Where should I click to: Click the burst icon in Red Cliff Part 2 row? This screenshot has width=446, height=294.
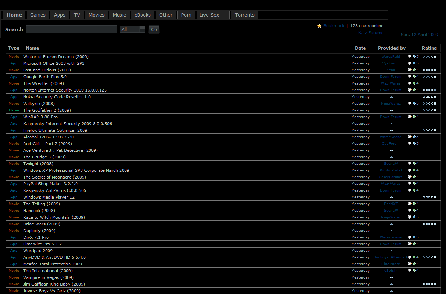(x=410, y=143)
